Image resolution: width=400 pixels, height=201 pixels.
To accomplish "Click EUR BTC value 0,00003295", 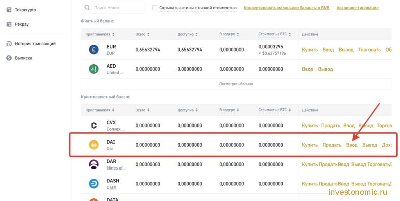I will coord(271,47).
